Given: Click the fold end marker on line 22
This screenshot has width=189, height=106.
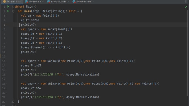Looking at the screenshot, I should (13, 102).
